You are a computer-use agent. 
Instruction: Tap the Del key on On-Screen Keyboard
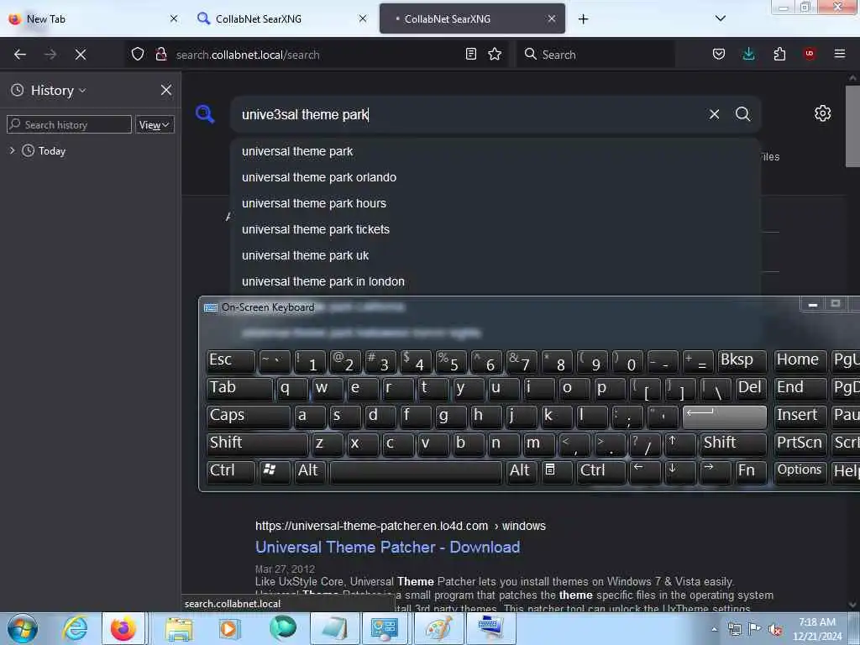(x=750, y=388)
